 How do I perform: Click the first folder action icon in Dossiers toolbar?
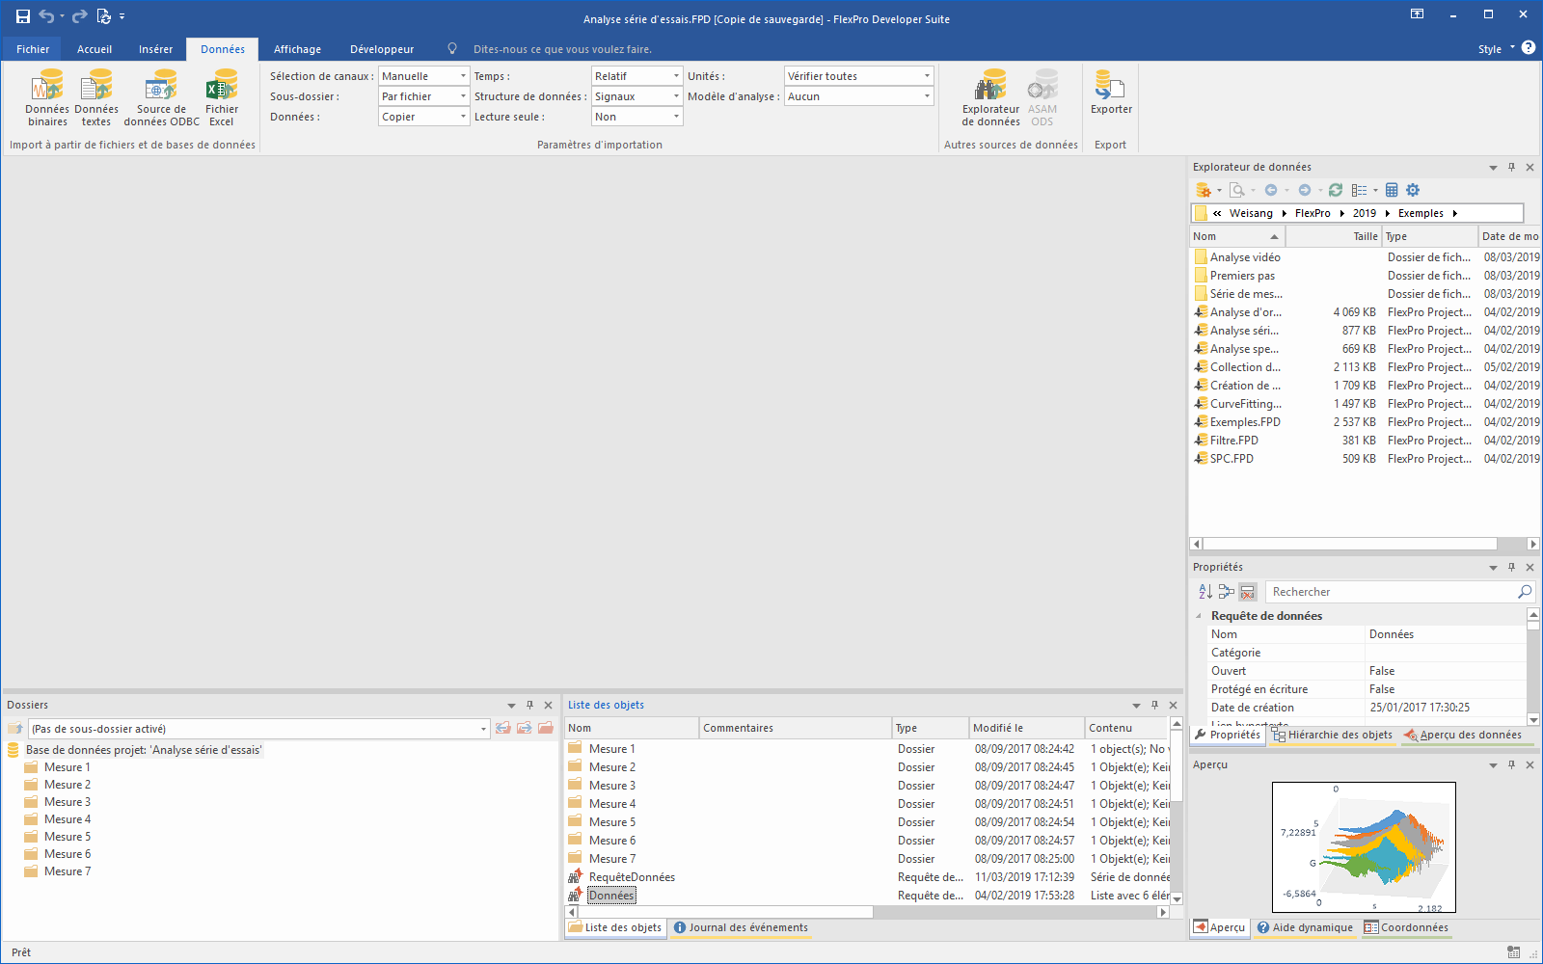click(x=503, y=728)
